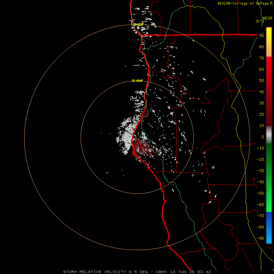Click the -50 value on the velocity scale
Image resolution: width=274 pixels, height=274 pixels.
tap(260, 193)
